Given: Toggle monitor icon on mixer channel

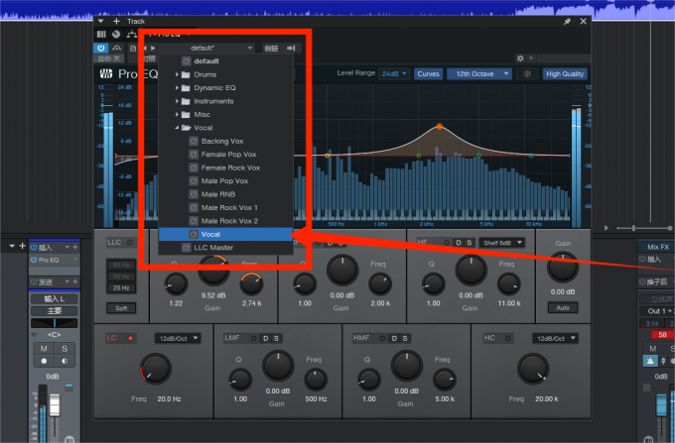Looking at the screenshot, I should [65, 361].
